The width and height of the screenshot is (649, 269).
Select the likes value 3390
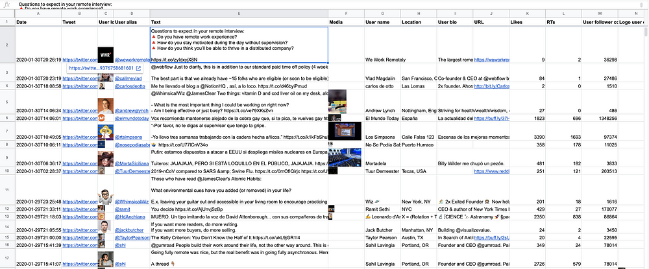pyautogui.click(x=527, y=132)
